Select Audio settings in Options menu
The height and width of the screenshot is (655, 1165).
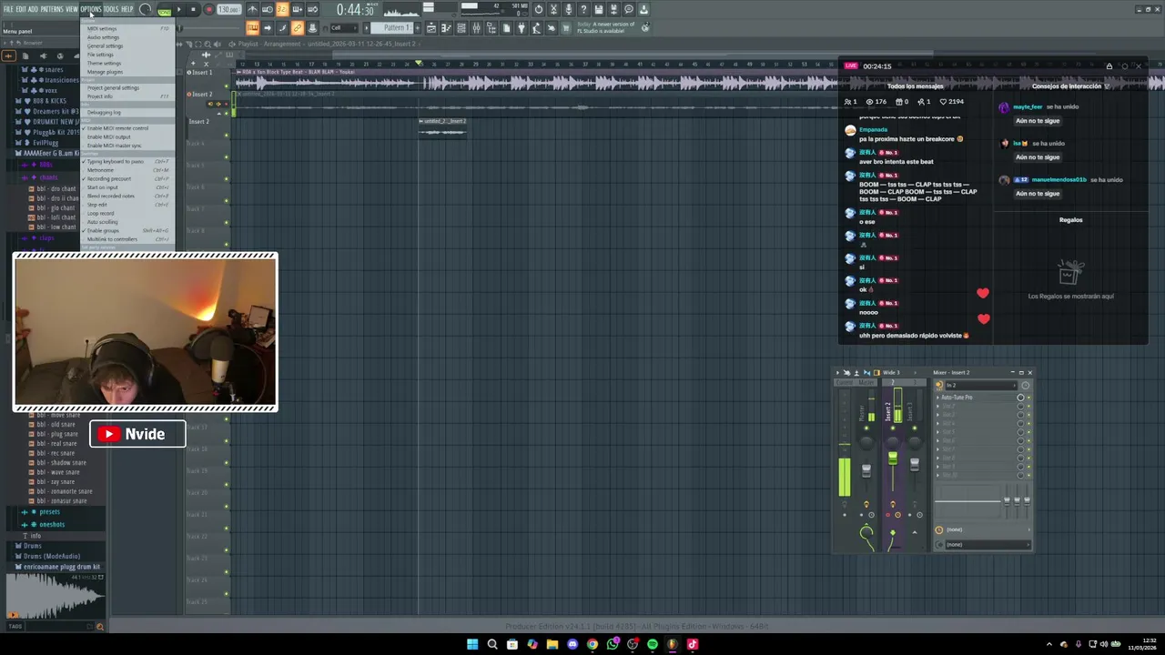(127, 37)
